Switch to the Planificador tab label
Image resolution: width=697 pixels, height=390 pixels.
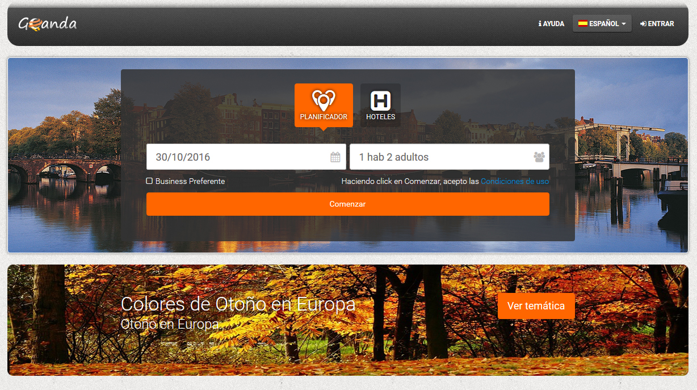click(324, 117)
